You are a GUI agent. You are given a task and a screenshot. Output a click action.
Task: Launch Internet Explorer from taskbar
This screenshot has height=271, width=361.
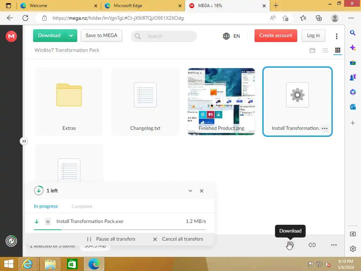(x=27, y=264)
